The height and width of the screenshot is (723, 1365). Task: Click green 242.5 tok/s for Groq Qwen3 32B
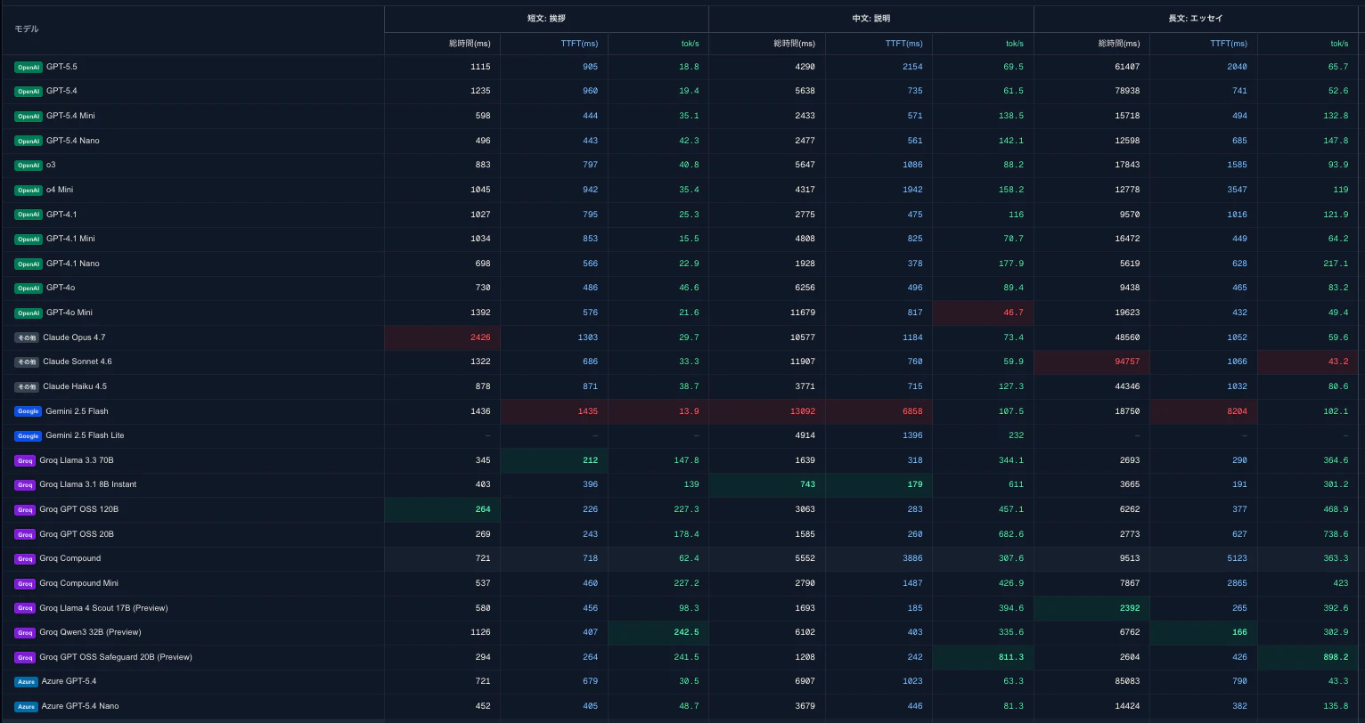[687, 632]
